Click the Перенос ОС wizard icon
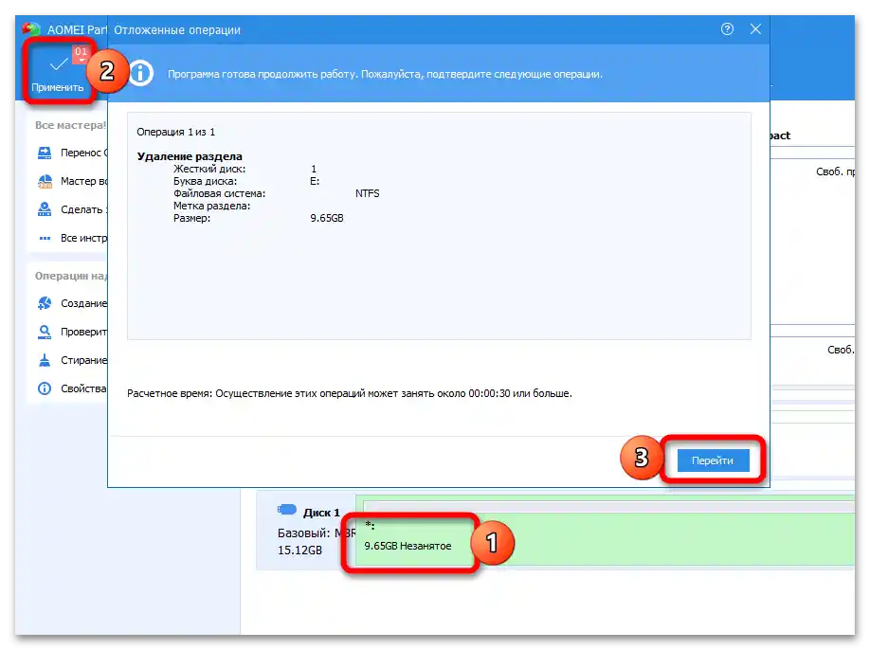 [45, 153]
